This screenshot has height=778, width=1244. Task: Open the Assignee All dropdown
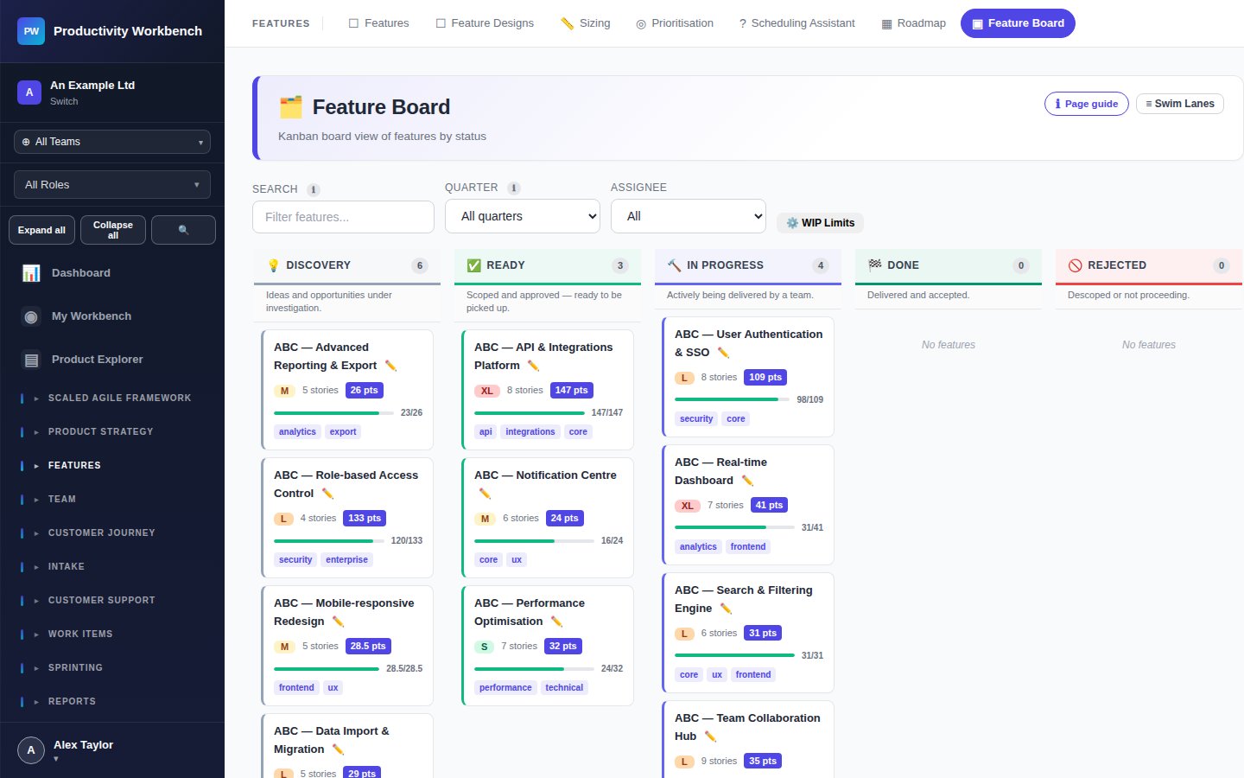point(689,216)
